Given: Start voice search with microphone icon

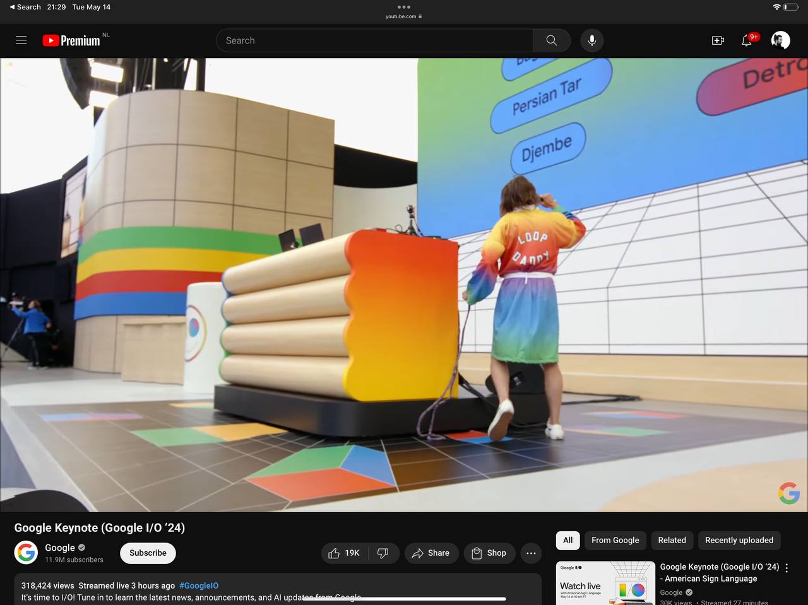Looking at the screenshot, I should pyautogui.click(x=591, y=40).
